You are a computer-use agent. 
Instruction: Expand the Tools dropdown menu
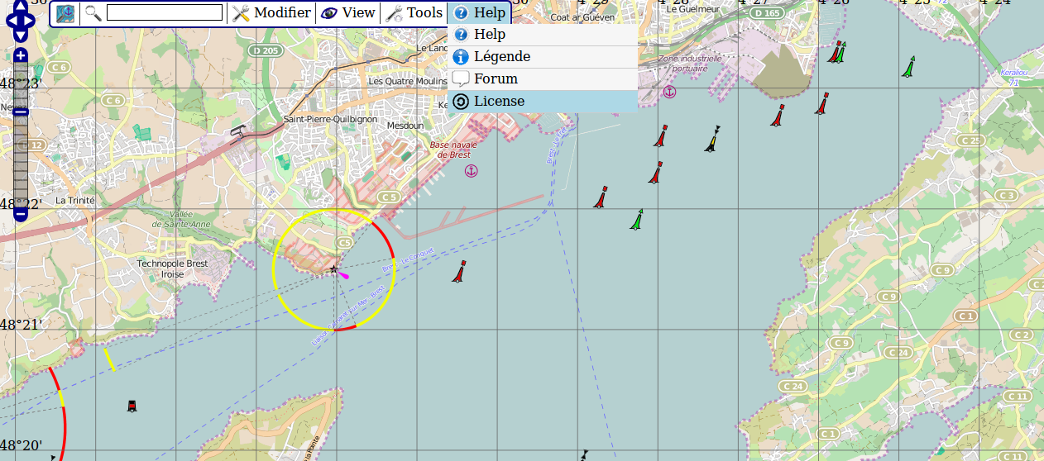414,13
